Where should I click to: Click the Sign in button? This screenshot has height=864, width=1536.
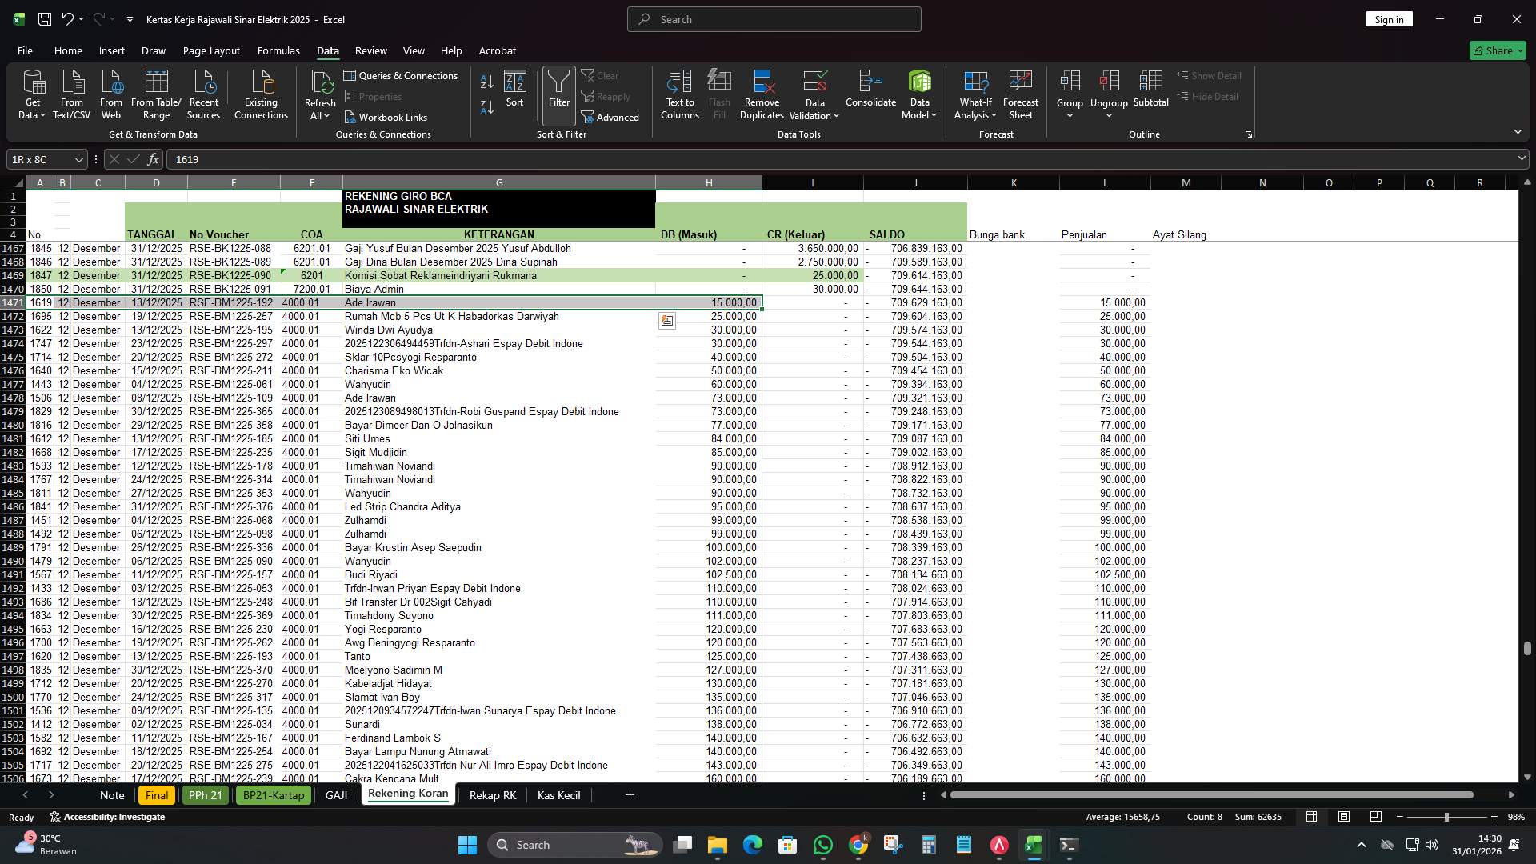(1389, 18)
